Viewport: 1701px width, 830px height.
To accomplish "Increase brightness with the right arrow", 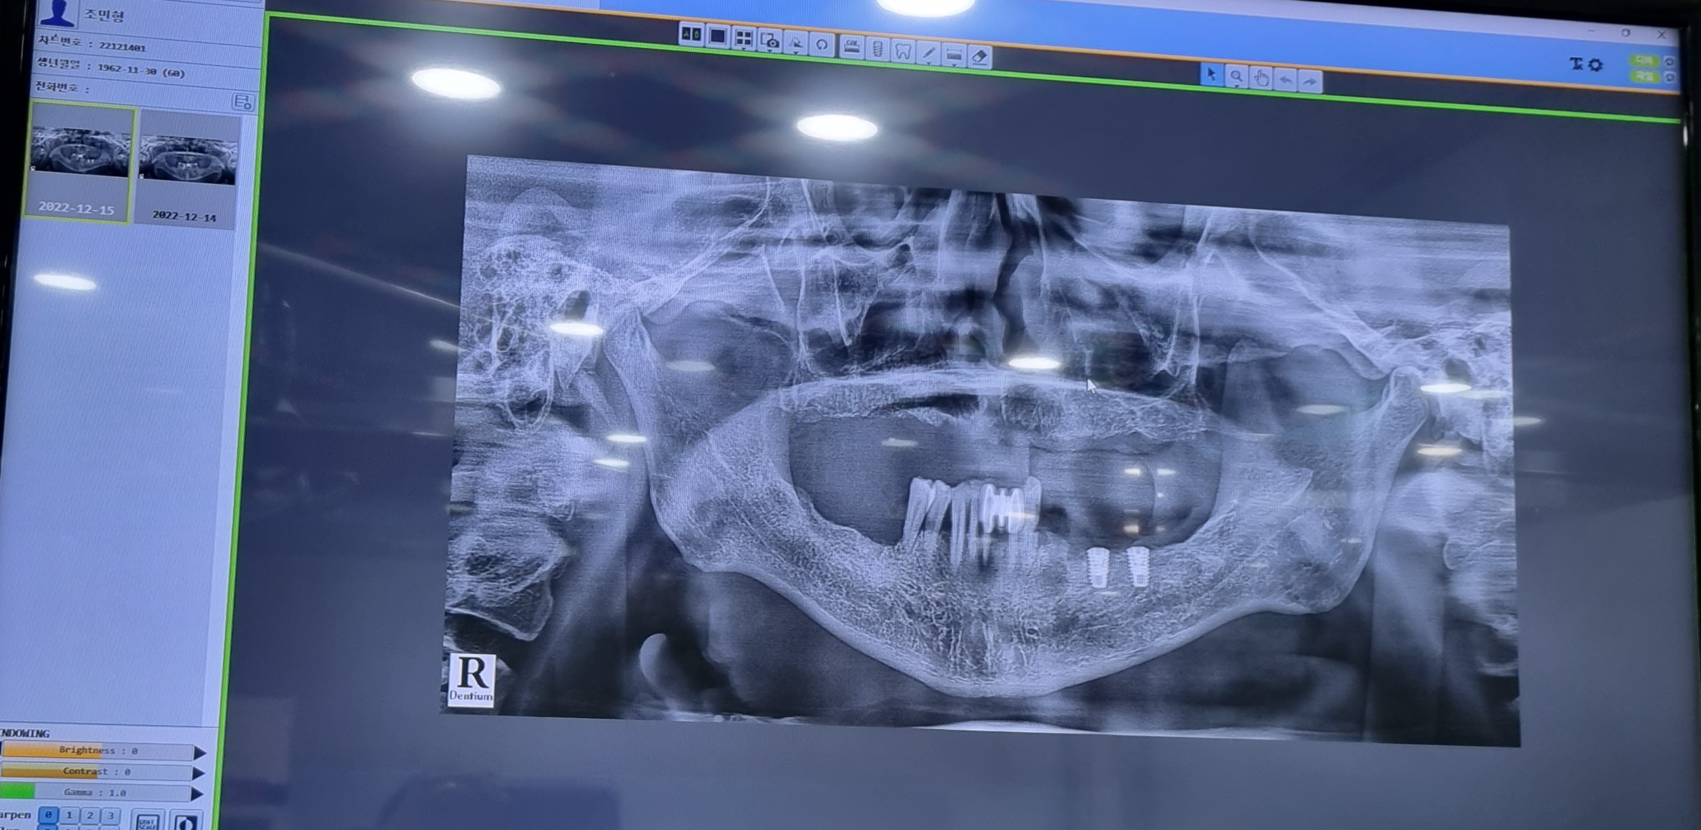I will point(200,752).
